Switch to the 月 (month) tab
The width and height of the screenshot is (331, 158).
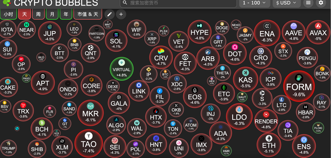[x=52, y=14]
